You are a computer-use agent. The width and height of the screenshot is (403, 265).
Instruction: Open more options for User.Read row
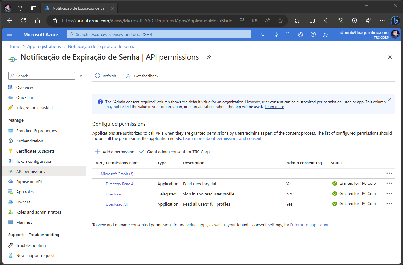coord(389,194)
